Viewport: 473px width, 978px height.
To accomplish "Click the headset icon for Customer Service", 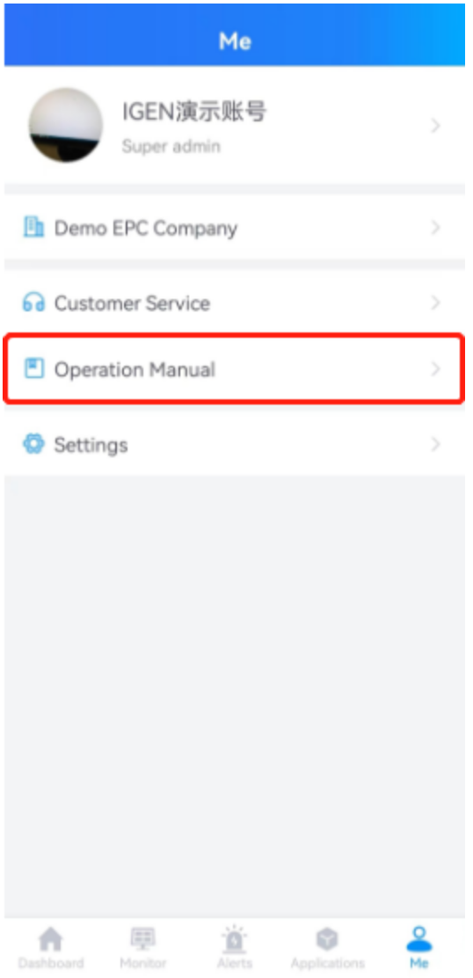I will pos(33,303).
